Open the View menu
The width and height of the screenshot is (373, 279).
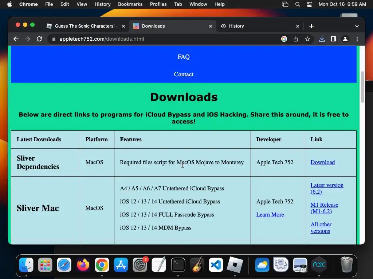(82, 4)
